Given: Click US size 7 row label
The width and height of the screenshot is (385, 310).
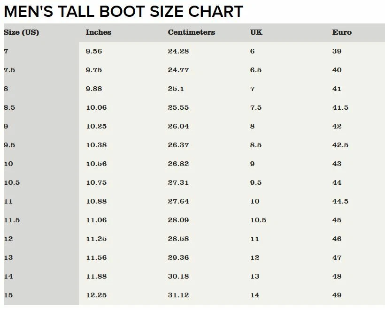Looking at the screenshot, I should (6, 51).
